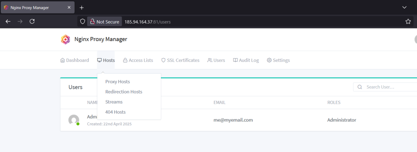417x152 pixels.
Task: Click the browser back arrow
Action: (8, 22)
